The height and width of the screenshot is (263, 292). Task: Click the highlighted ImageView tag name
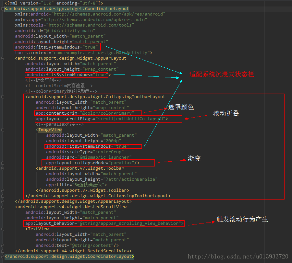pyautogui.click(x=50, y=130)
